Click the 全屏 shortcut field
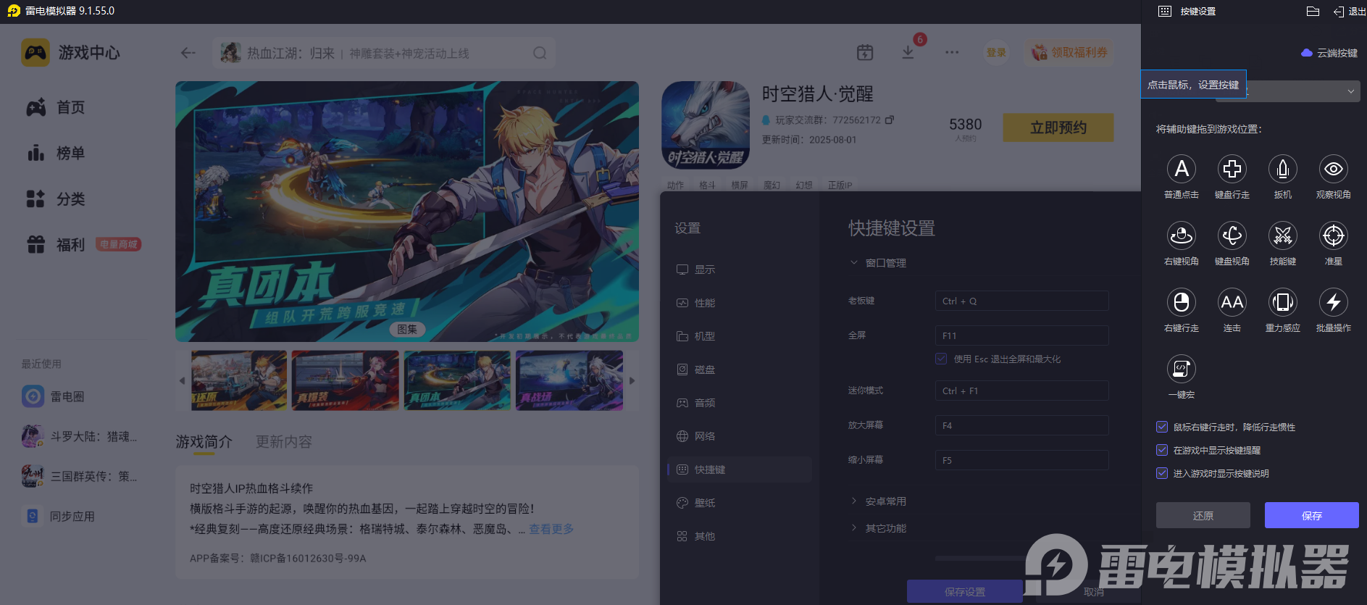1367x605 pixels. pyautogui.click(x=1021, y=335)
